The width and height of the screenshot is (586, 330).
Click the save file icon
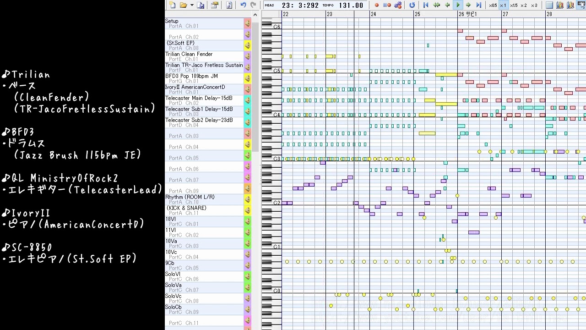pyautogui.click(x=201, y=5)
